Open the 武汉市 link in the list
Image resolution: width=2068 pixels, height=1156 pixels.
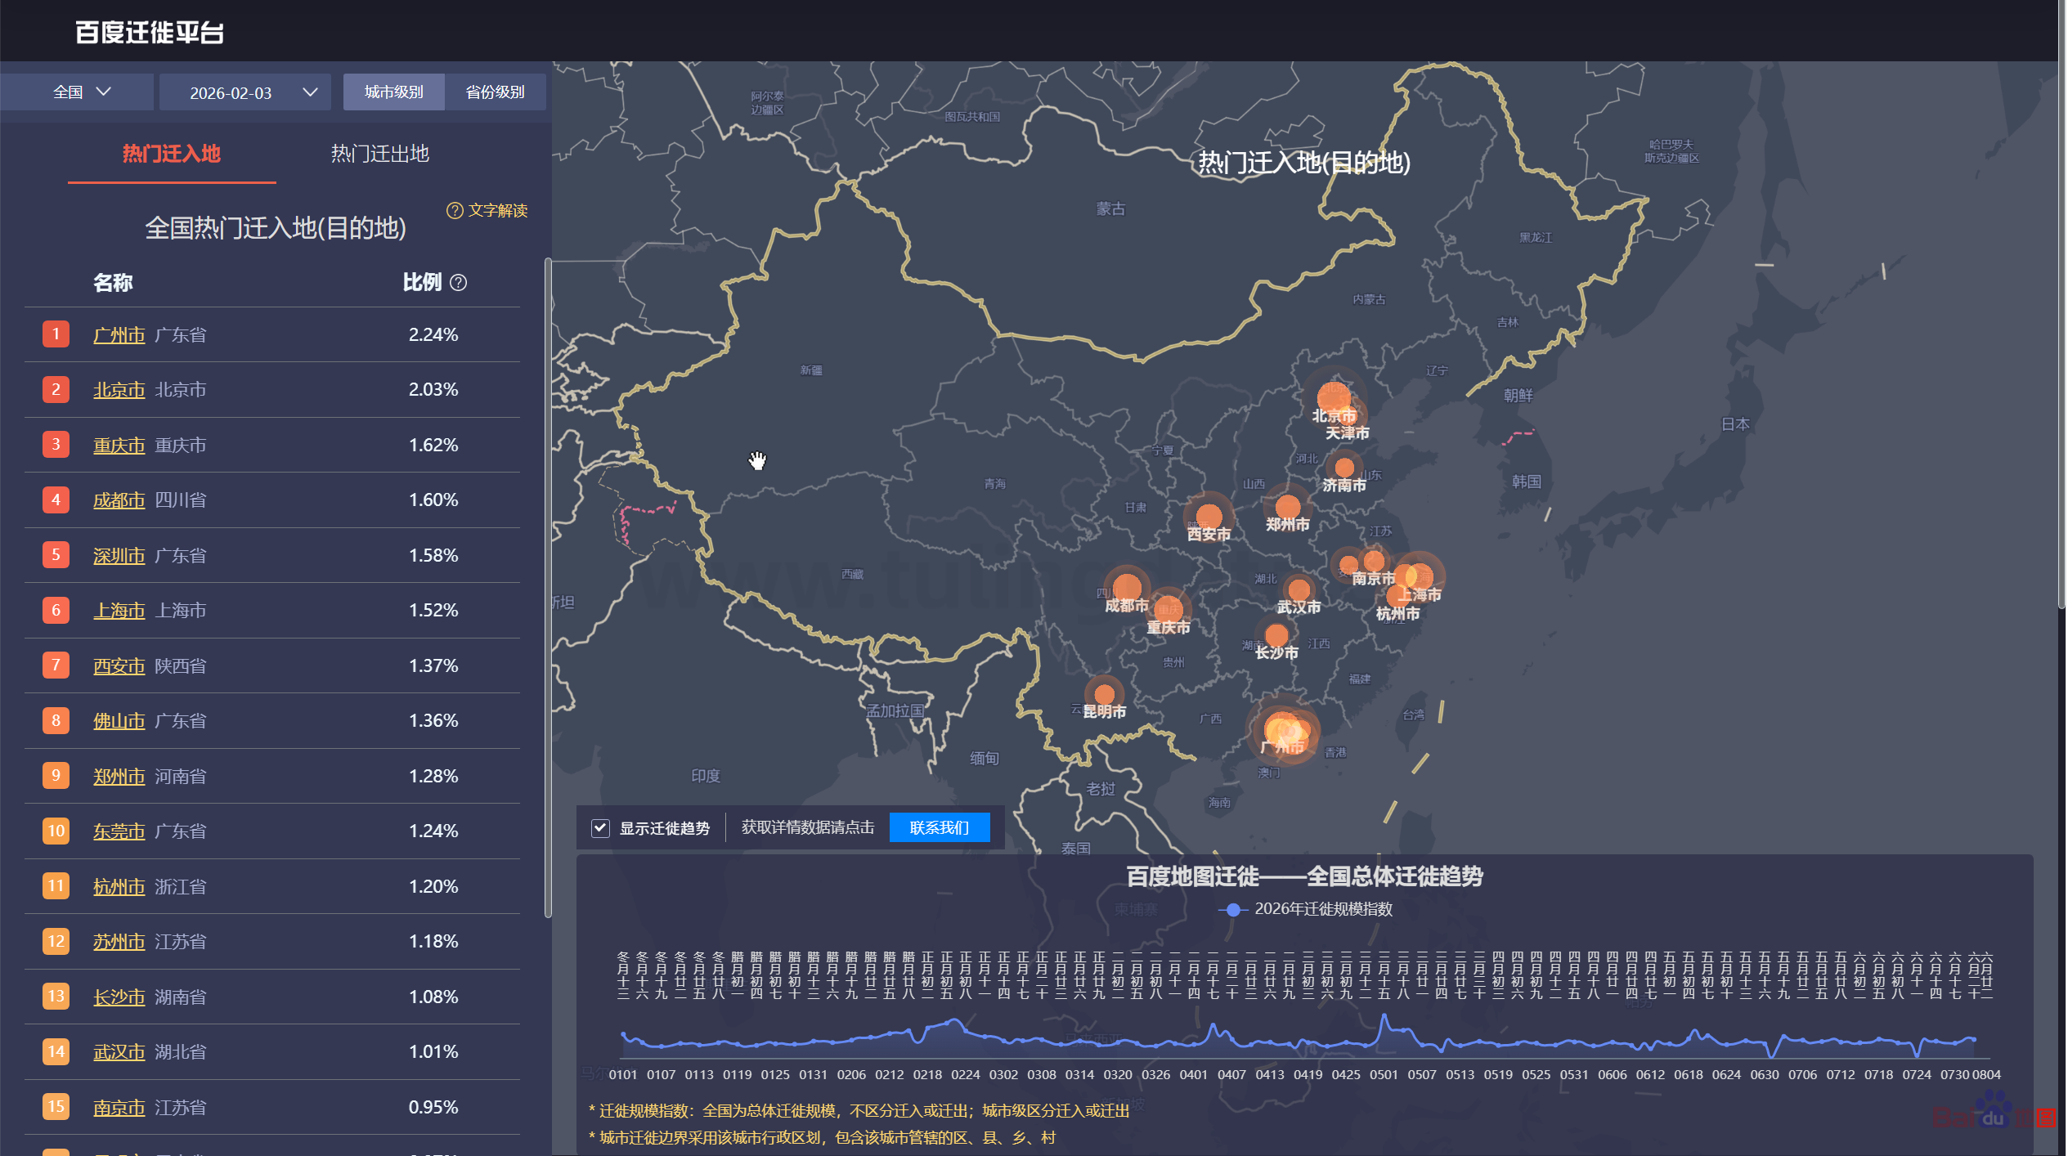coord(119,1052)
